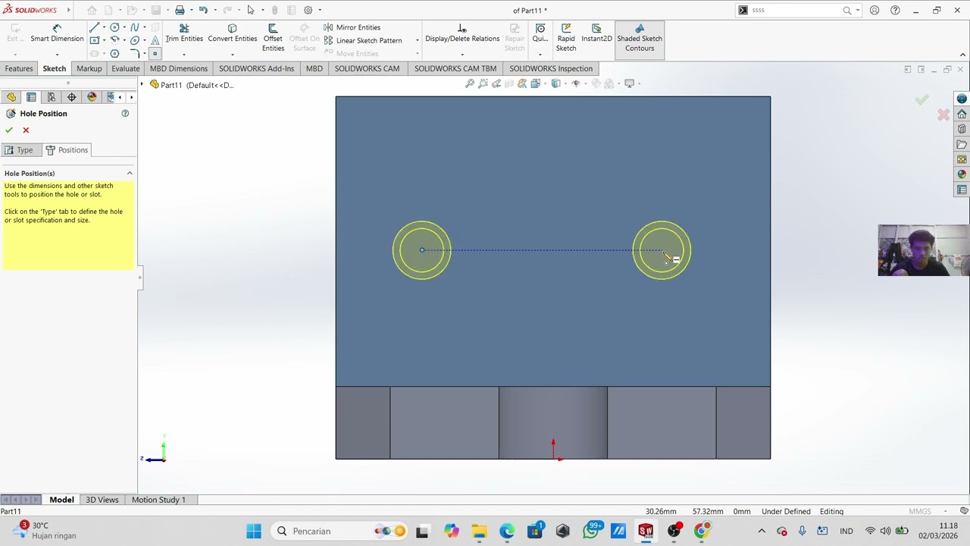Image resolution: width=970 pixels, height=546 pixels.
Task: Pick the Ellipse sketch tool
Action: pyautogui.click(x=135, y=40)
